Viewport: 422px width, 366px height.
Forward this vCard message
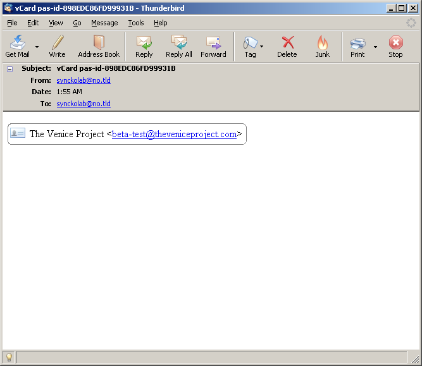click(x=213, y=46)
